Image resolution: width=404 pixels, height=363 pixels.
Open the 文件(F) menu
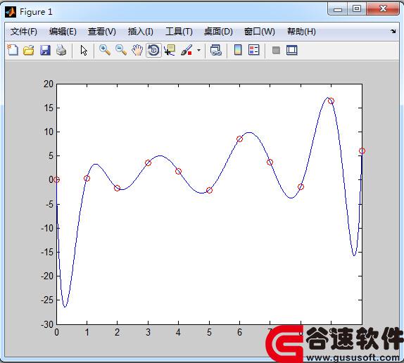tap(24, 32)
